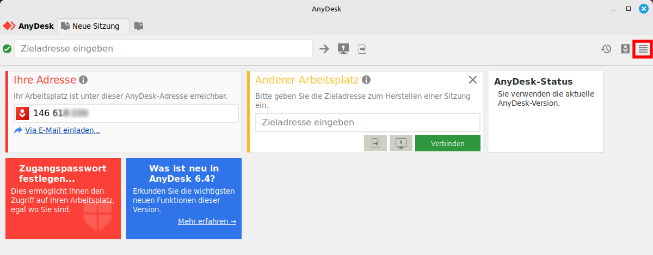Viewport: 653px width, 255px height.
Task: Focus the top Zieladresse eingeben field
Action: (x=164, y=49)
